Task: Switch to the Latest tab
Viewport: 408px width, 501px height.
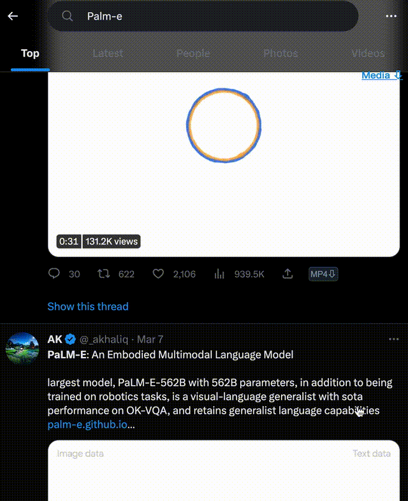Action: (x=108, y=54)
